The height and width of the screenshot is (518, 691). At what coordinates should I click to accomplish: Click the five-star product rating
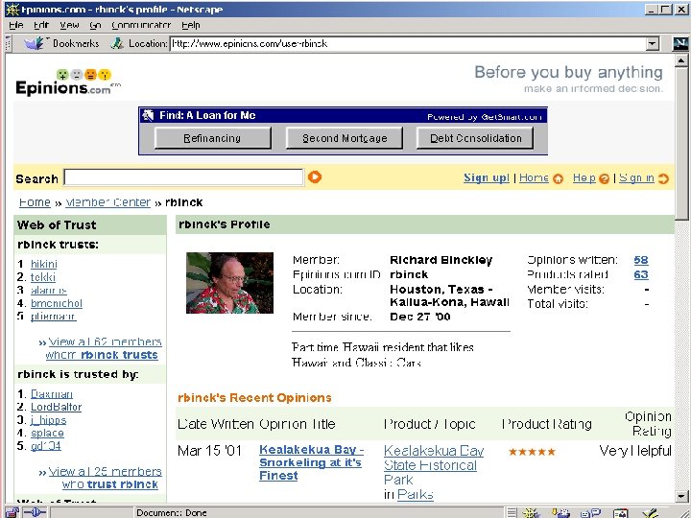click(532, 452)
